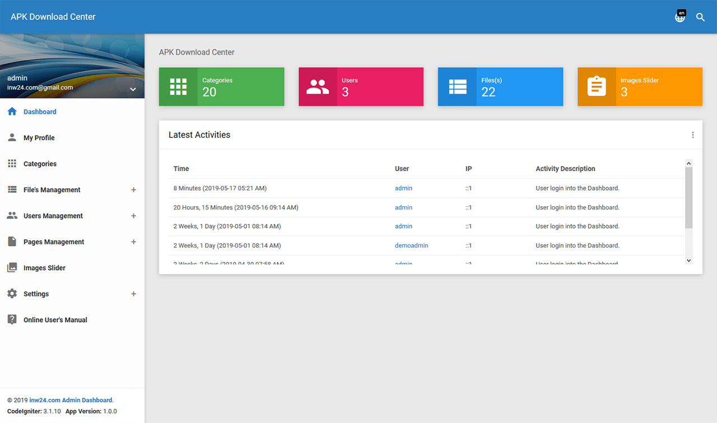This screenshot has height=423, width=717.
Task: Click the Settings gear icon
Action: coord(12,294)
